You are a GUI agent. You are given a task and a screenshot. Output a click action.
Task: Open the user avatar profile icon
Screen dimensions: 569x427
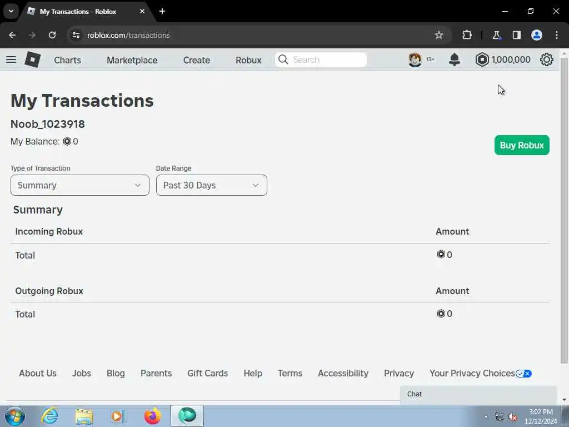point(415,59)
